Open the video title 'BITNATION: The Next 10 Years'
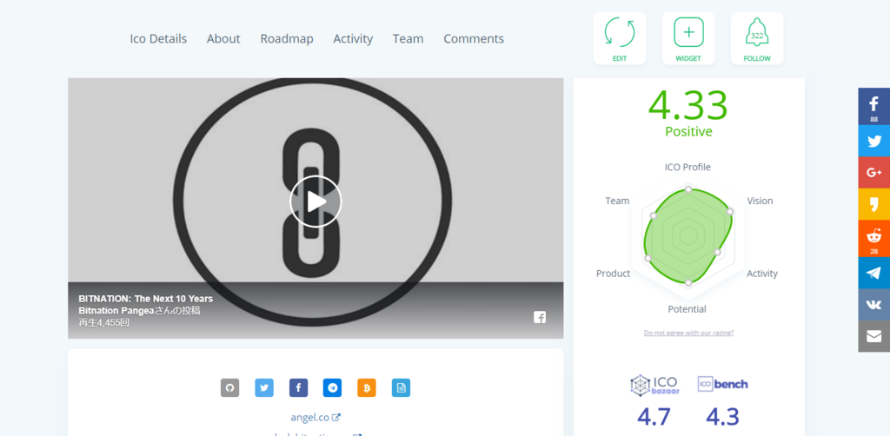The image size is (890, 436). point(146,299)
